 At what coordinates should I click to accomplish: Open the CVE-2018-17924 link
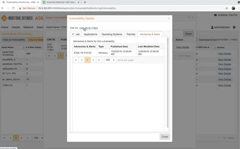88,28
